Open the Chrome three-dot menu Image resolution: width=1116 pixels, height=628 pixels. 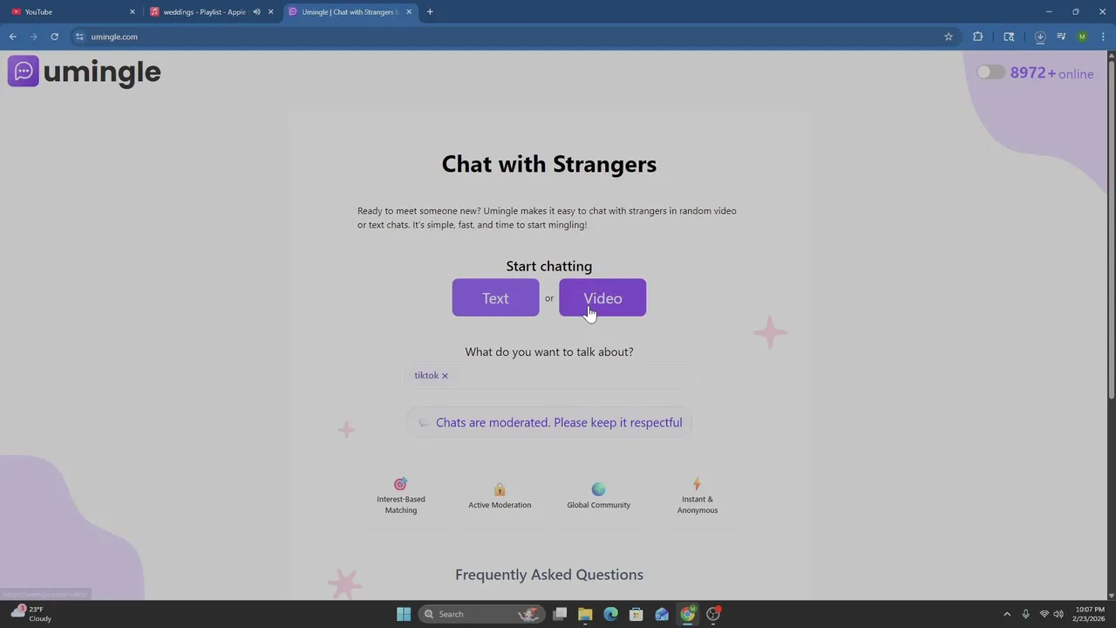click(1103, 37)
